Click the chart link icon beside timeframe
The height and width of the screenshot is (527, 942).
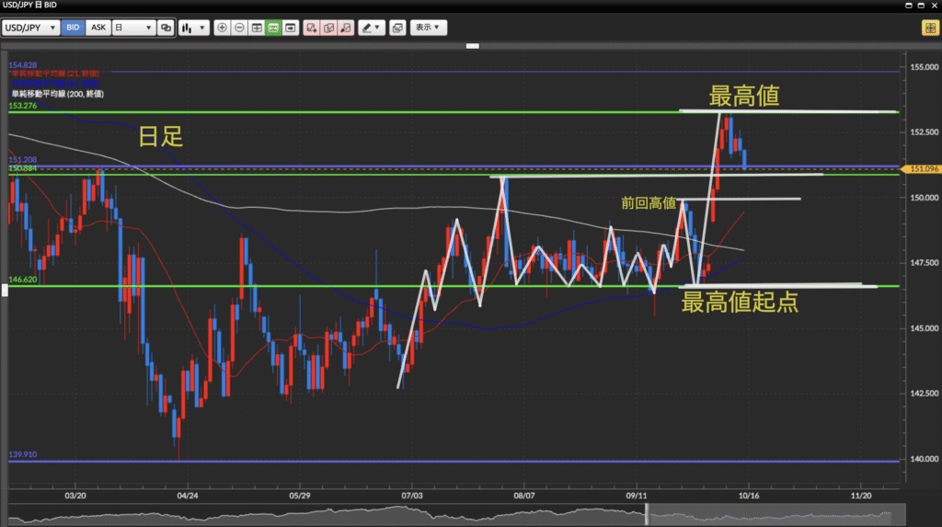(x=166, y=28)
